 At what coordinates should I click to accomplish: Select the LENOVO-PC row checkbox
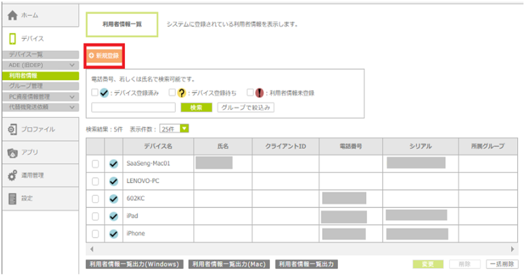(95, 181)
